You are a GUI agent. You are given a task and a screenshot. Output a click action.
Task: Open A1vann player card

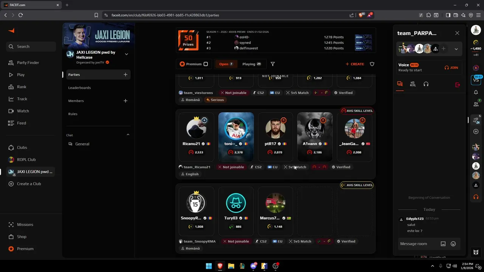[x=315, y=137]
